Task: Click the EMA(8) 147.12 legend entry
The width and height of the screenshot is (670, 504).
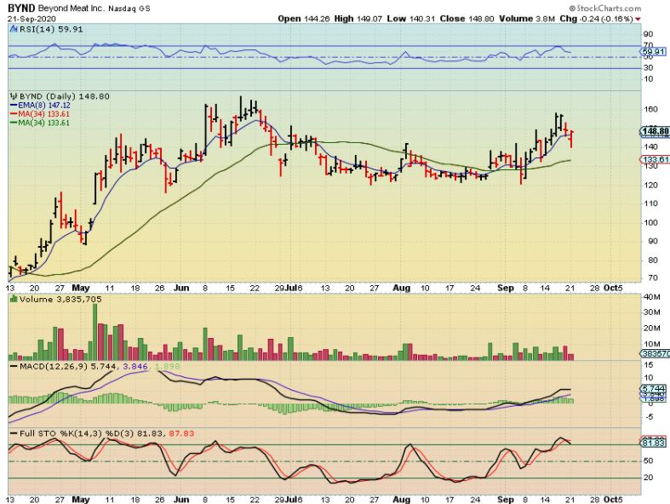Action: 40,106
